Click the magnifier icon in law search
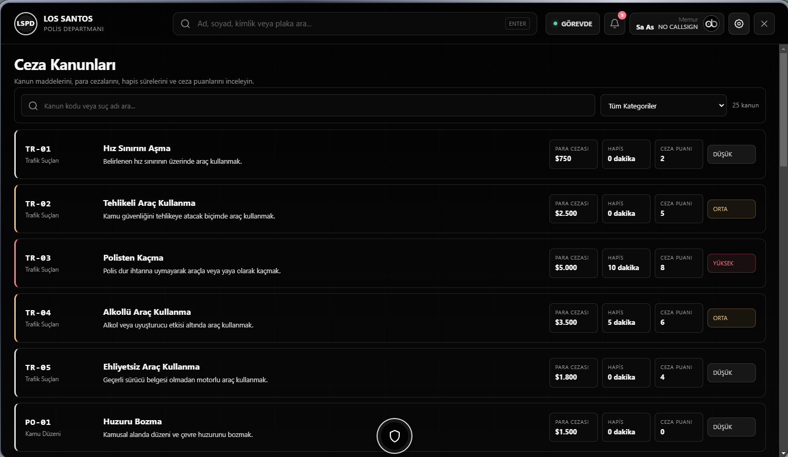Image resolution: width=788 pixels, height=457 pixels. (x=33, y=106)
